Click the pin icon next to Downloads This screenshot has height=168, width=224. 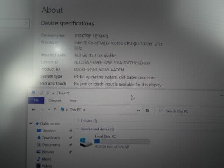click(x=70, y=138)
